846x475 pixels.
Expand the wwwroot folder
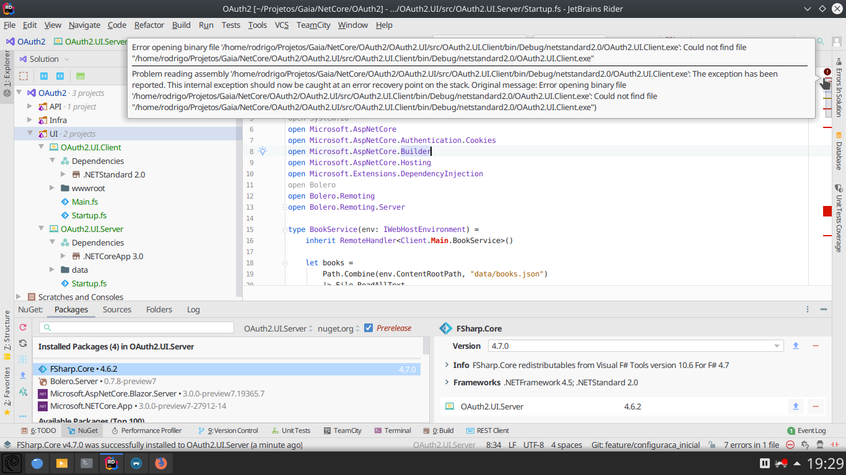click(52, 188)
